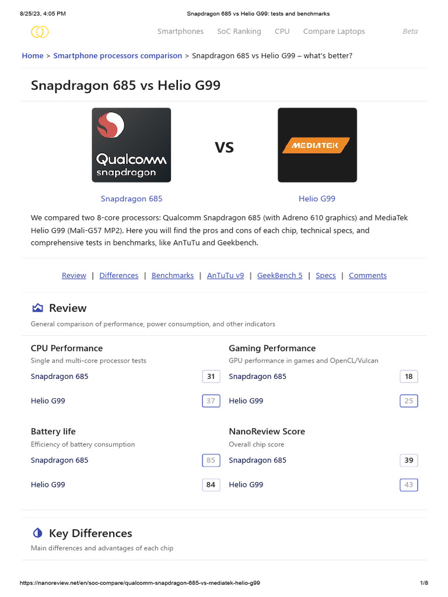Viewport: 448px width, 597px height.
Task: Jump to the Benchmarks section link
Action: (x=173, y=276)
